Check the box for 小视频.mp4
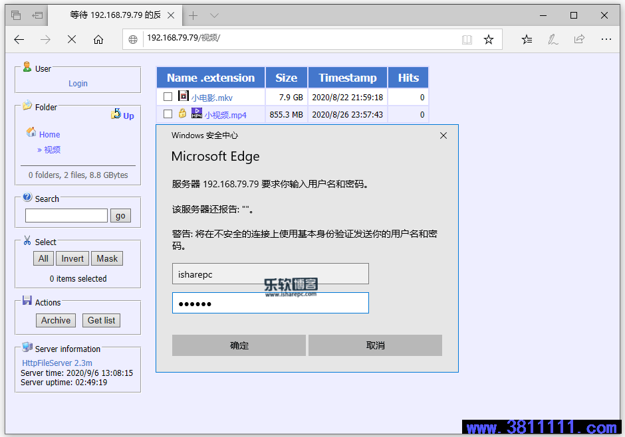This screenshot has height=437, width=625. [168, 114]
